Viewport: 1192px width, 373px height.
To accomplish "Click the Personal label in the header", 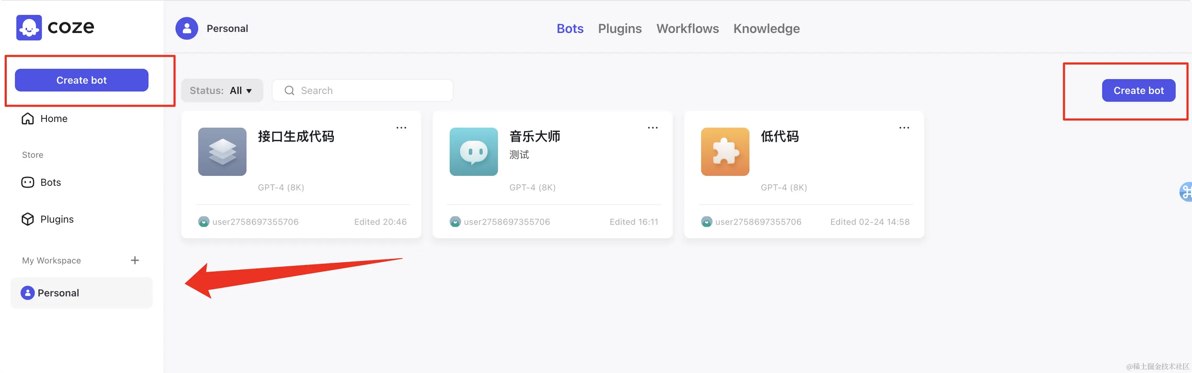I will (227, 29).
